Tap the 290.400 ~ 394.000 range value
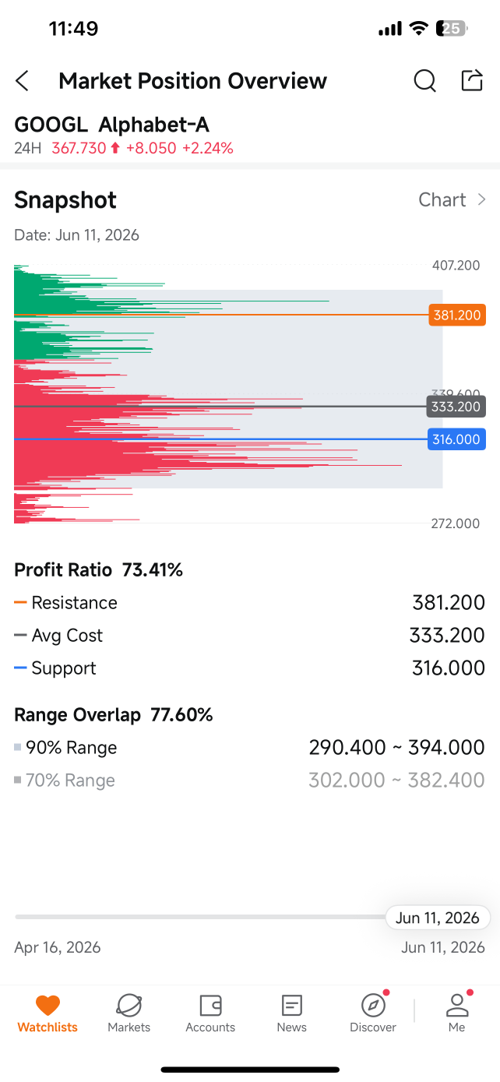This screenshot has width=500, height=1082. coord(396,748)
